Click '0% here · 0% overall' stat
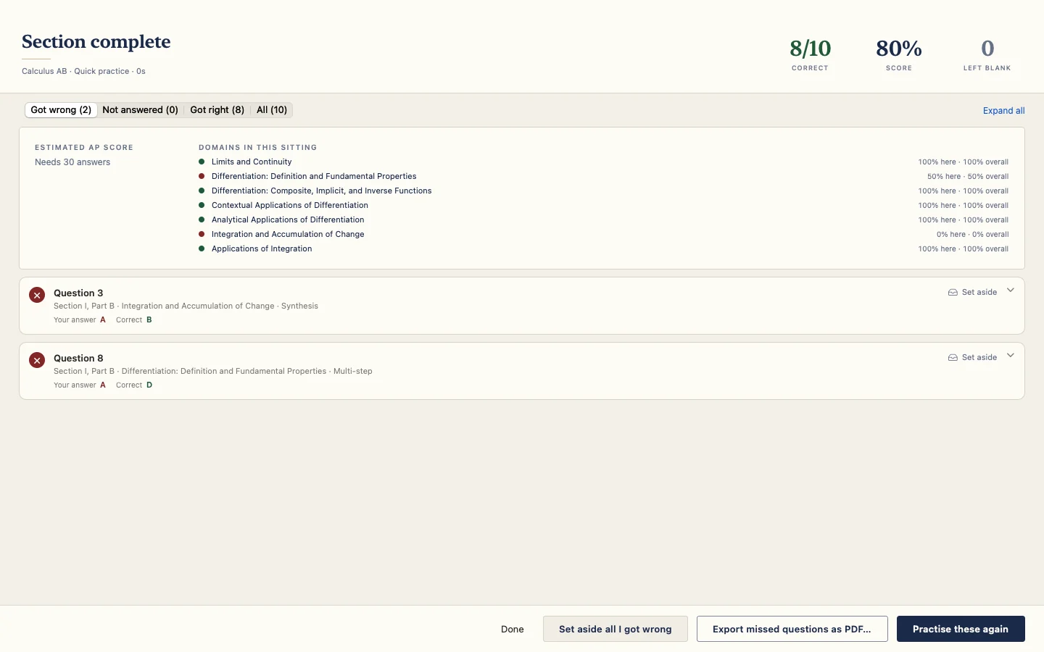1044x652 pixels. coord(972,235)
